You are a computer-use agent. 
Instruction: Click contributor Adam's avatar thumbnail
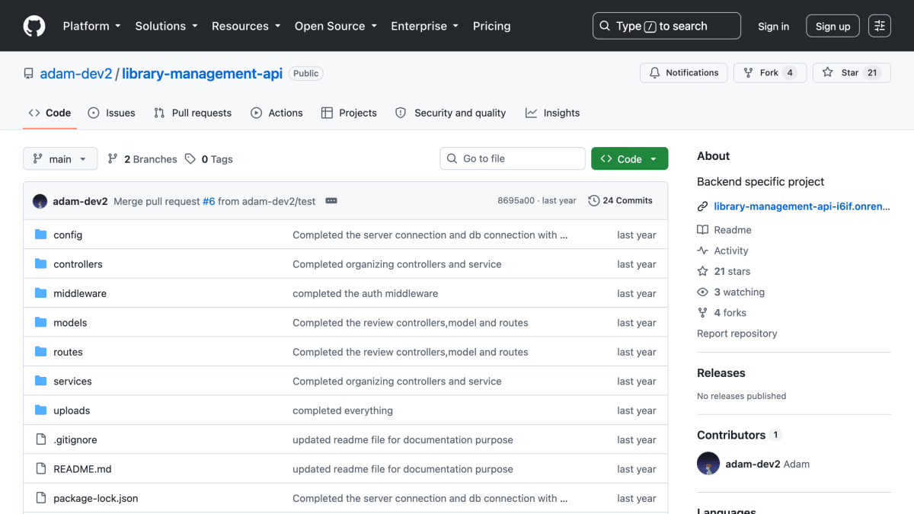click(x=708, y=464)
